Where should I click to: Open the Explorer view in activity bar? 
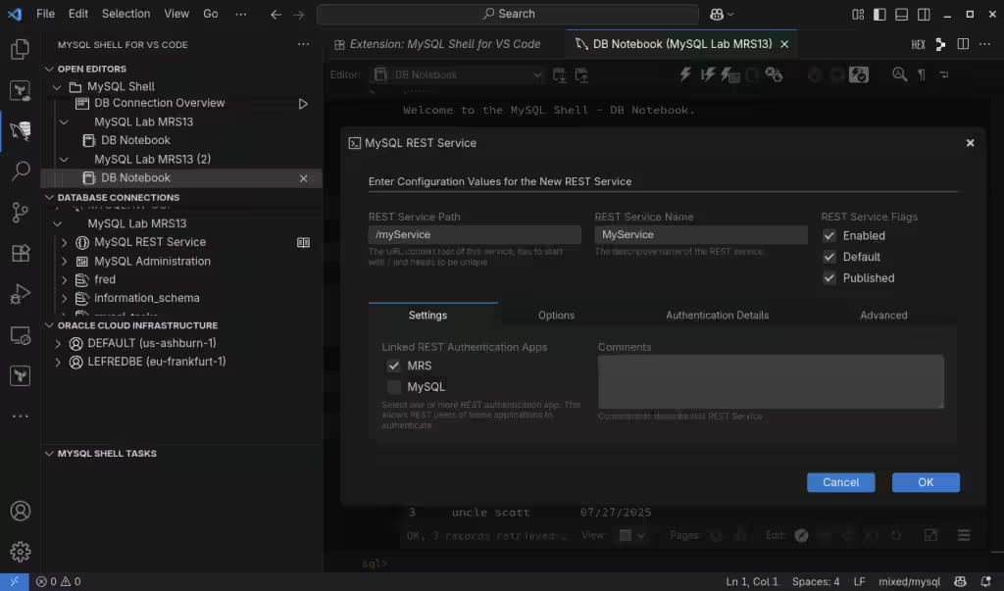click(20, 49)
